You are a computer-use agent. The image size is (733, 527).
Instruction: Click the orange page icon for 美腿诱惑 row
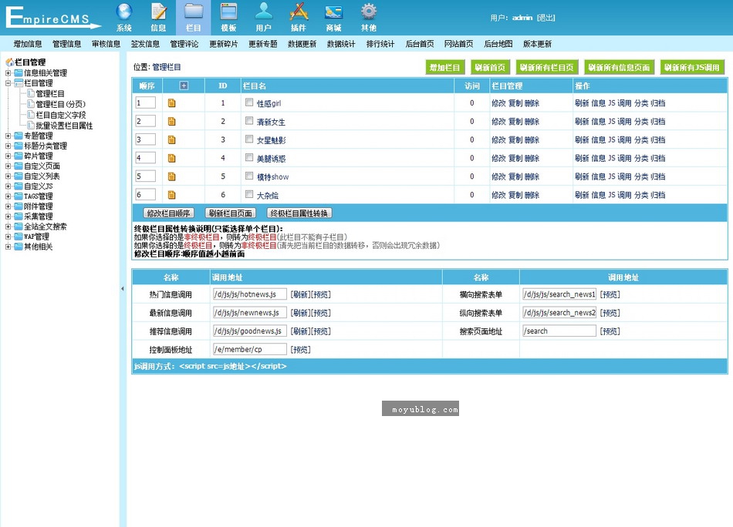click(x=171, y=158)
